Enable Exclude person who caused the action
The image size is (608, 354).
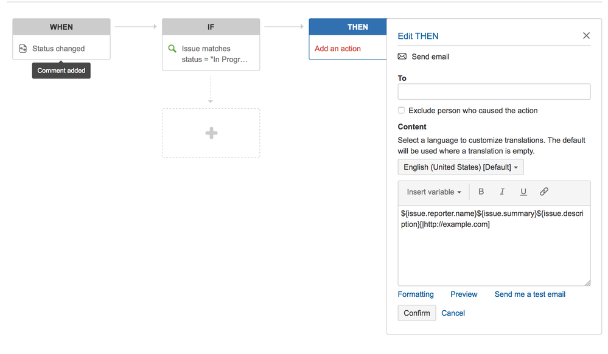pyautogui.click(x=401, y=111)
